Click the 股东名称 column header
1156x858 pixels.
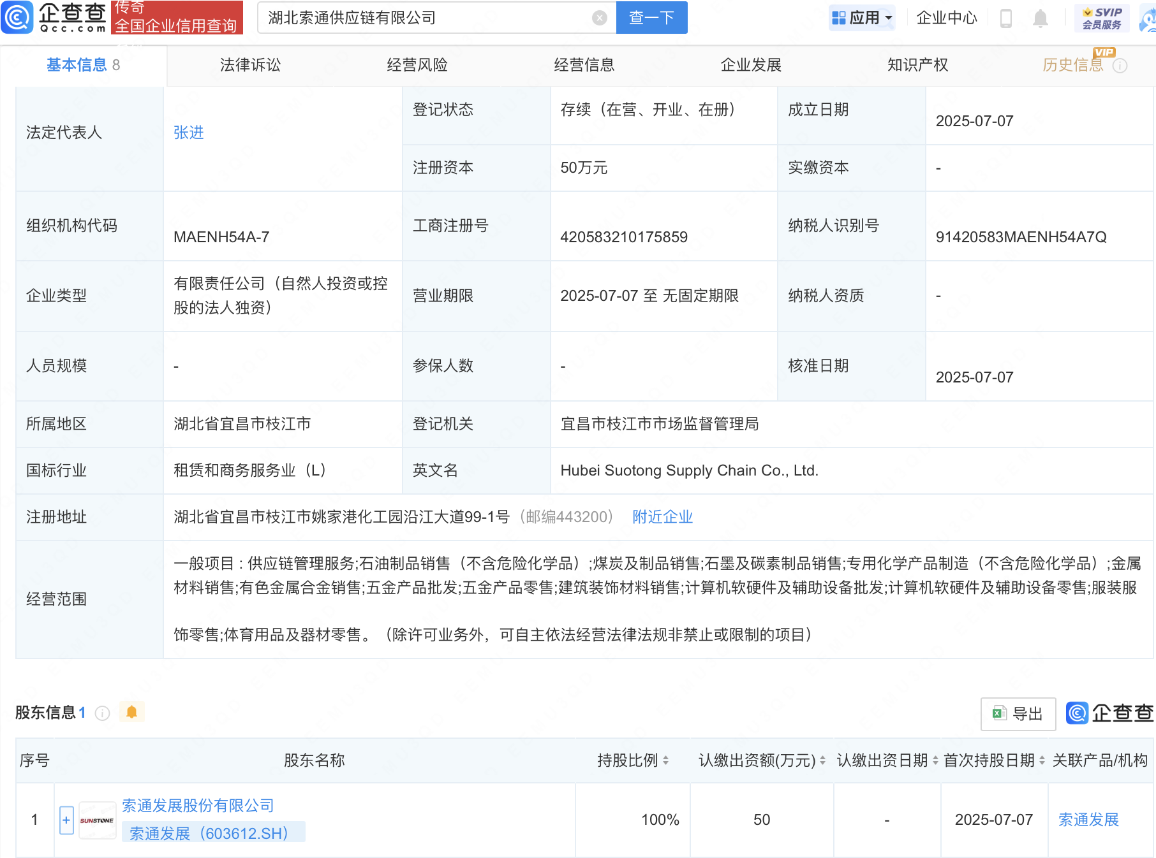tap(315, 760)
